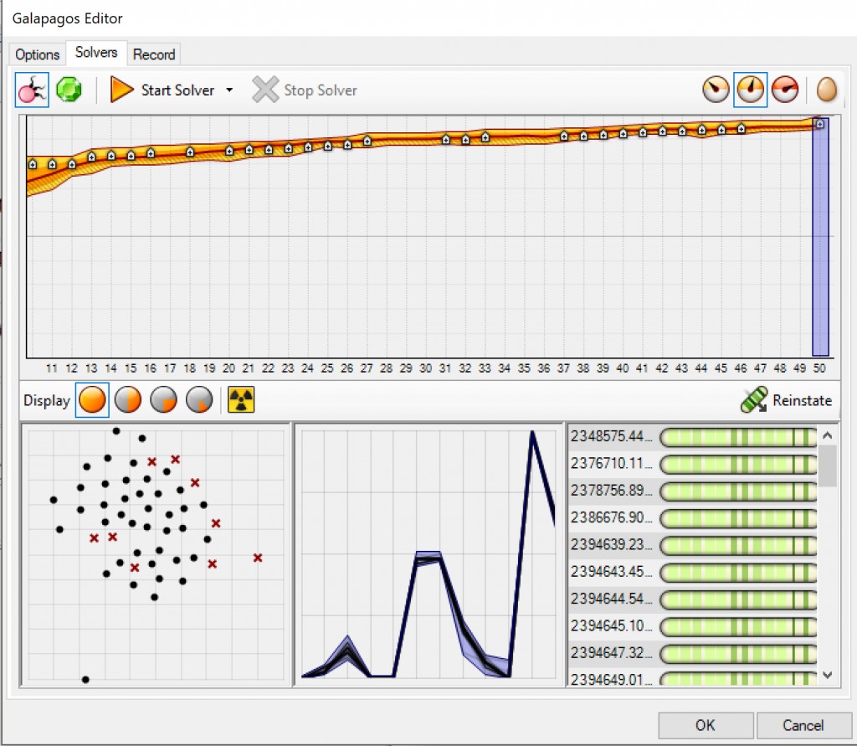
Task: Click the egg icon in toolbar
Action: click(x=826, y=90)
